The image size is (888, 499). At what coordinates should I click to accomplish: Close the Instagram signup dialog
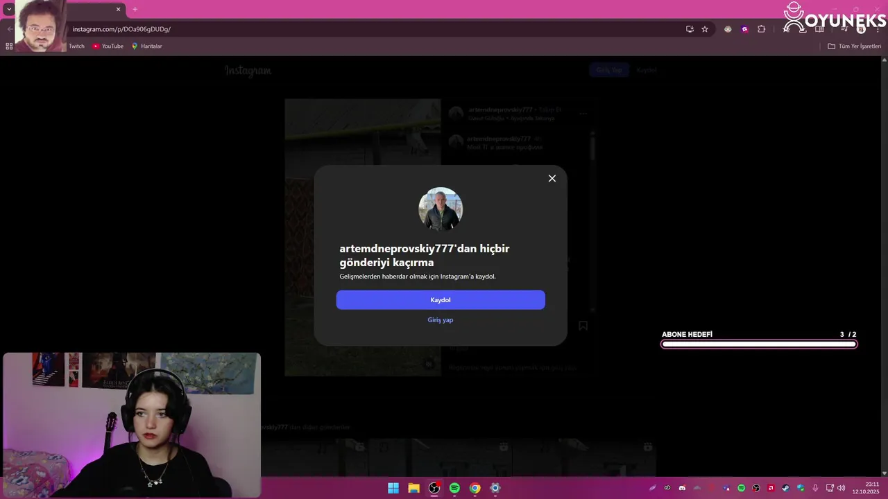point(552,179)
